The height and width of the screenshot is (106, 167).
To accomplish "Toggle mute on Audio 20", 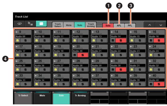I will [x=75, y=55].
